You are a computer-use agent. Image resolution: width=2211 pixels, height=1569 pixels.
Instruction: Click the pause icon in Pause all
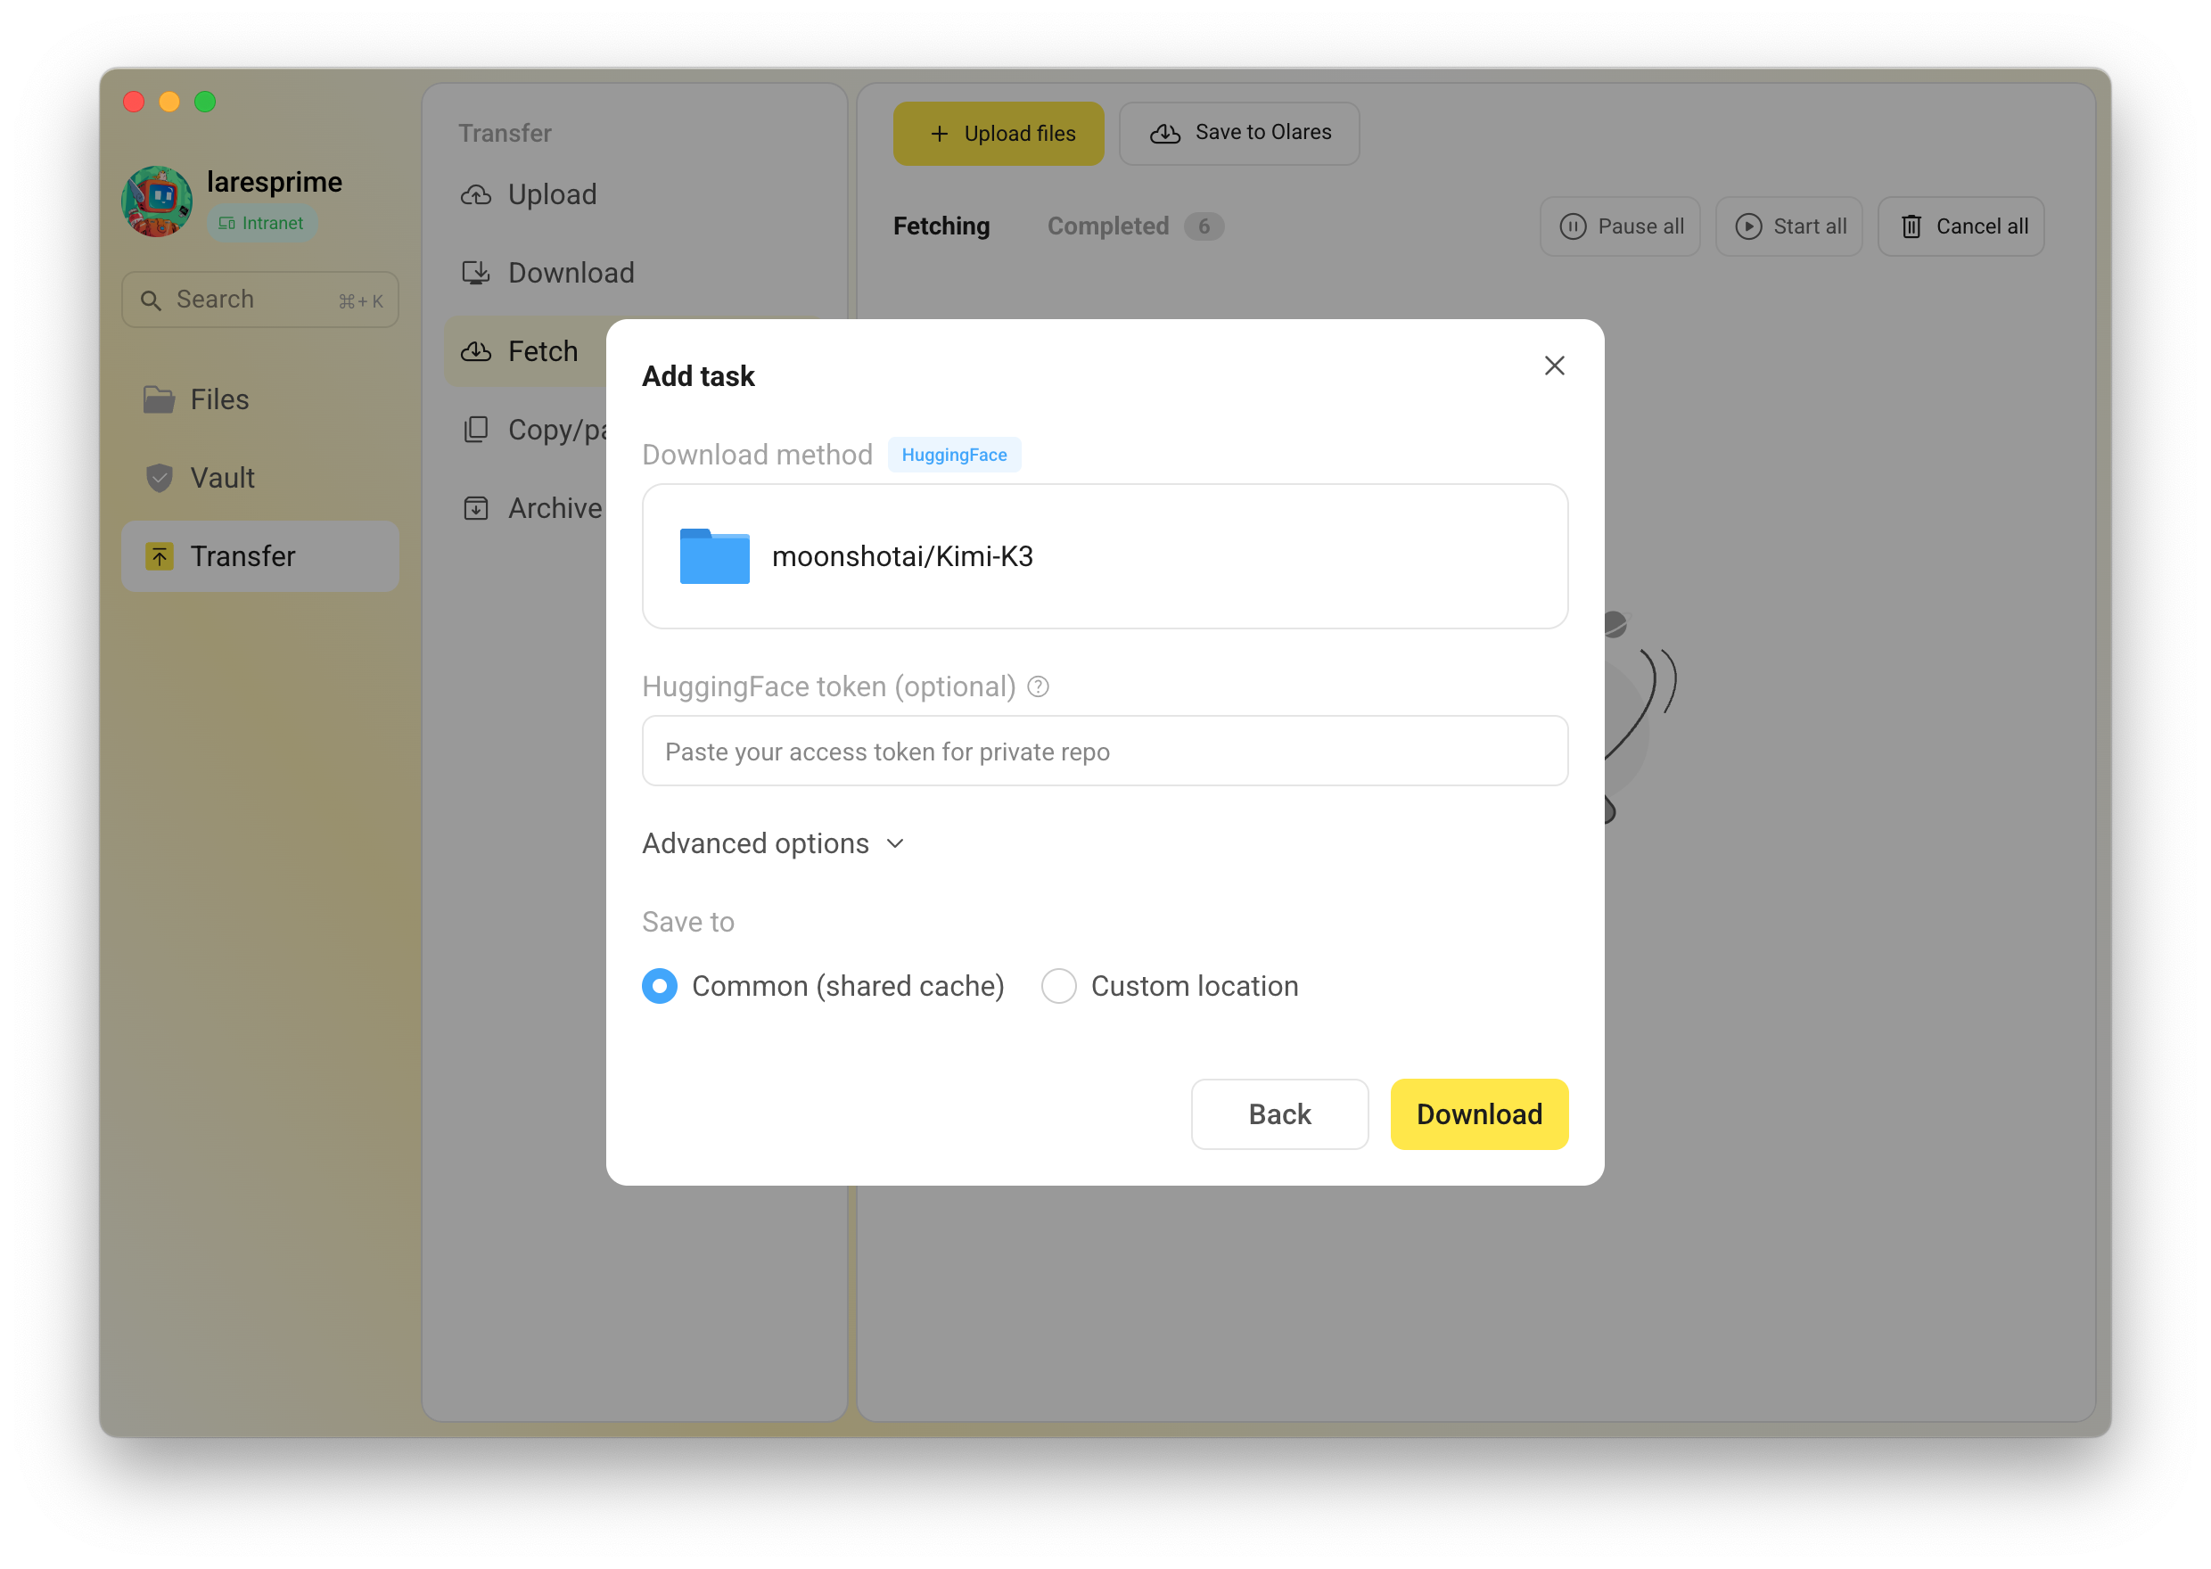(x=1572, y=226)
